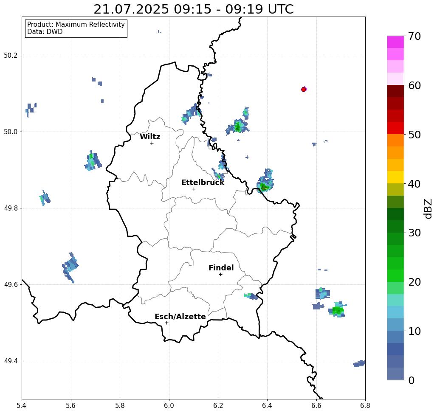The height and width of the screenshot is (413, 437).
Task: Click latitude tick label "50.2"
Action: (11, 55)
